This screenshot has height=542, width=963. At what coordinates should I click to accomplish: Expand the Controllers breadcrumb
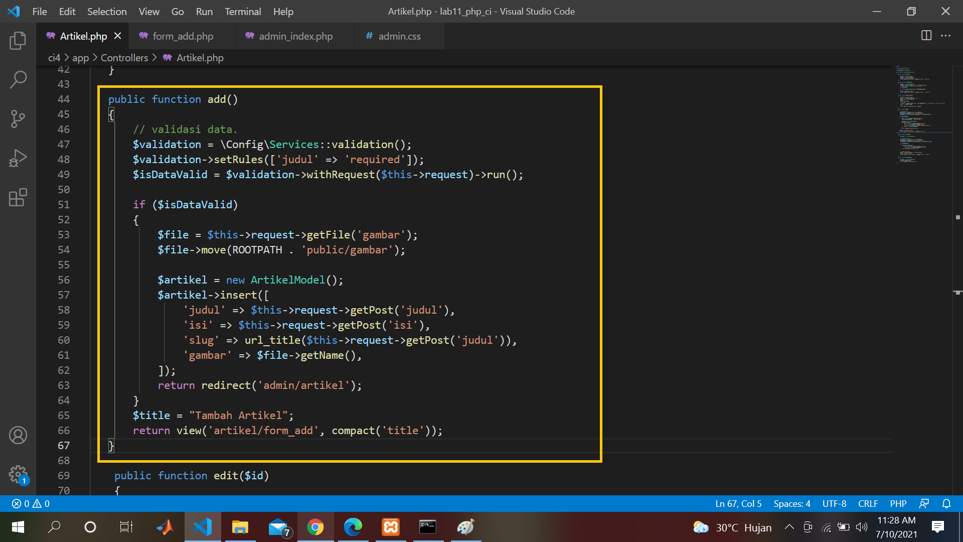click(x=124, y=57)
